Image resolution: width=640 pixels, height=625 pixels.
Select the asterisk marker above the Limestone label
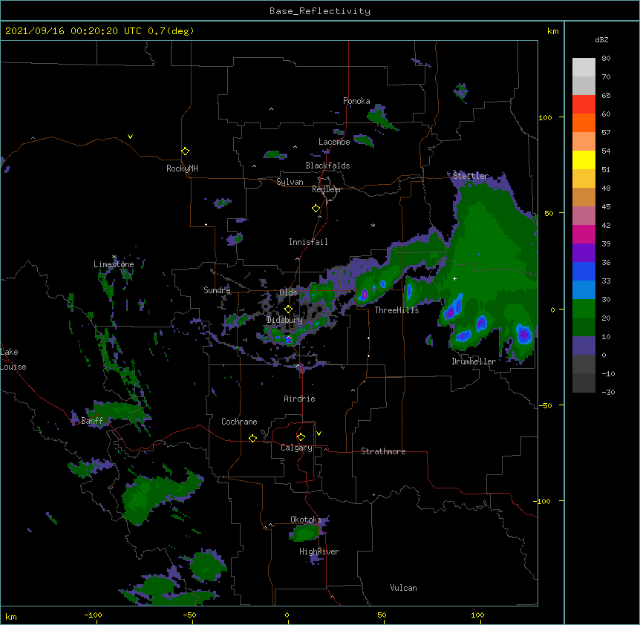114,257
